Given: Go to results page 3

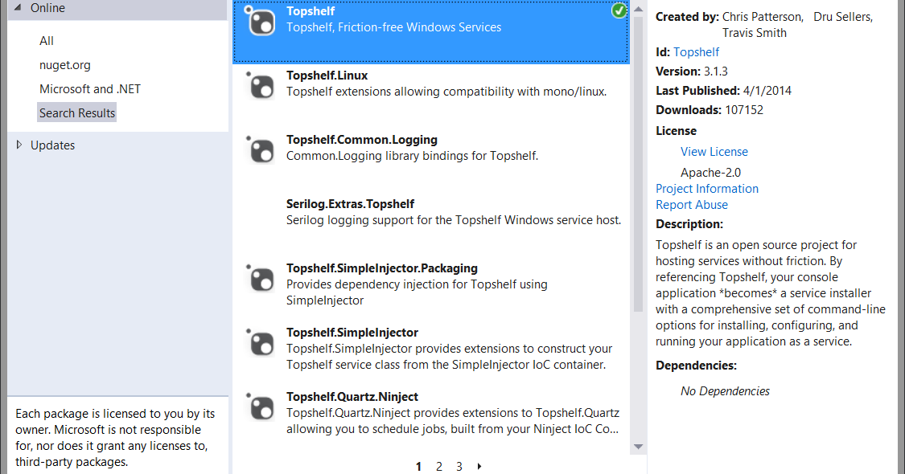Looking at the screenshot, I should [x=459, y=467].
